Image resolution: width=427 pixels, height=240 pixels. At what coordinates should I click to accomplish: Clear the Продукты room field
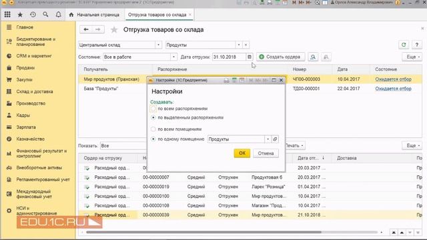coord(246,45)
